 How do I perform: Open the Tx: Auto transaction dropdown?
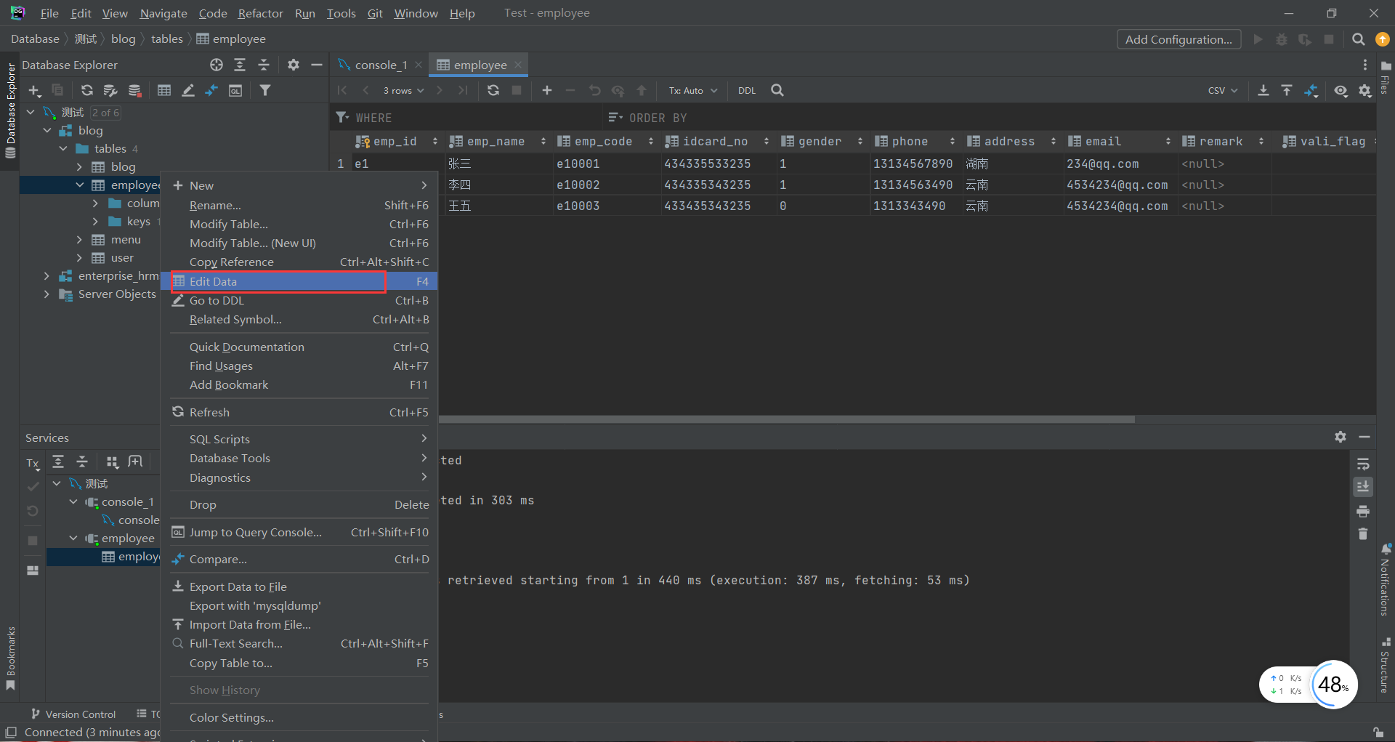pos(692,90)
